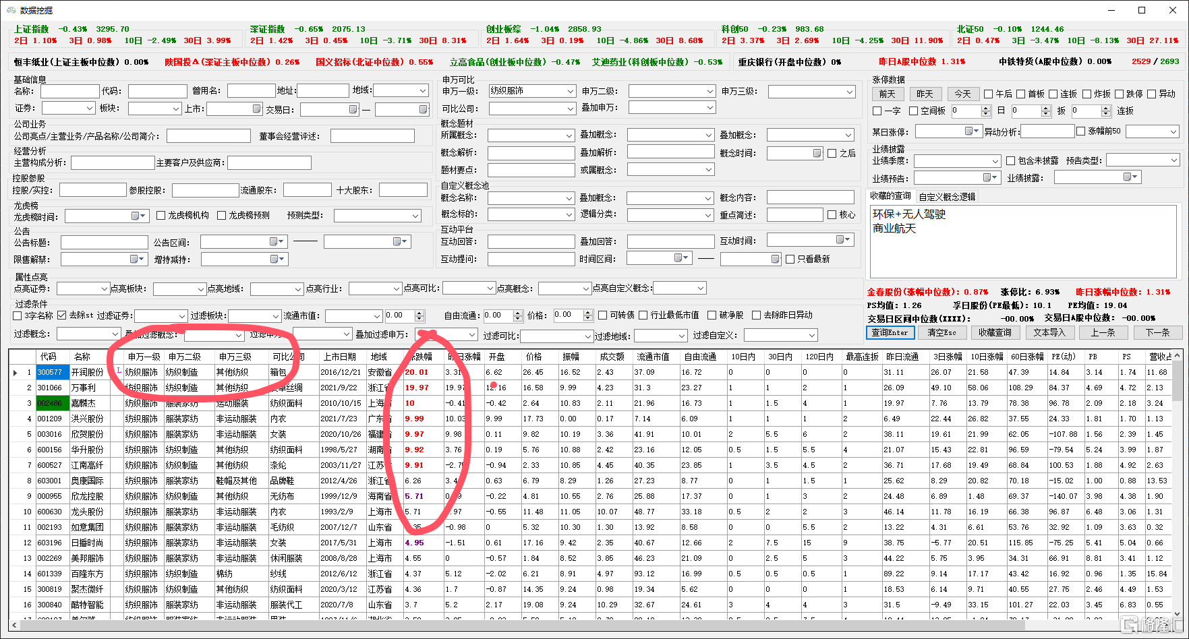Screen dimensions: 1189x639
Task: Clear filters with 清空Esc button
Action: point(942,332)
